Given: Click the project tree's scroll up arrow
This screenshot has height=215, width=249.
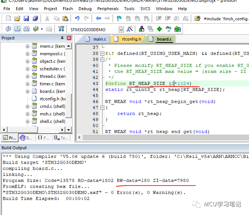Looking at the screenshot, I should (68, 46).
